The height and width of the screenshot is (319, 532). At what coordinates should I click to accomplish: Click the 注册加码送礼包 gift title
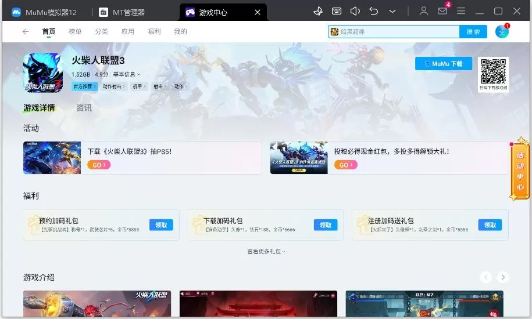pos(391,221)
